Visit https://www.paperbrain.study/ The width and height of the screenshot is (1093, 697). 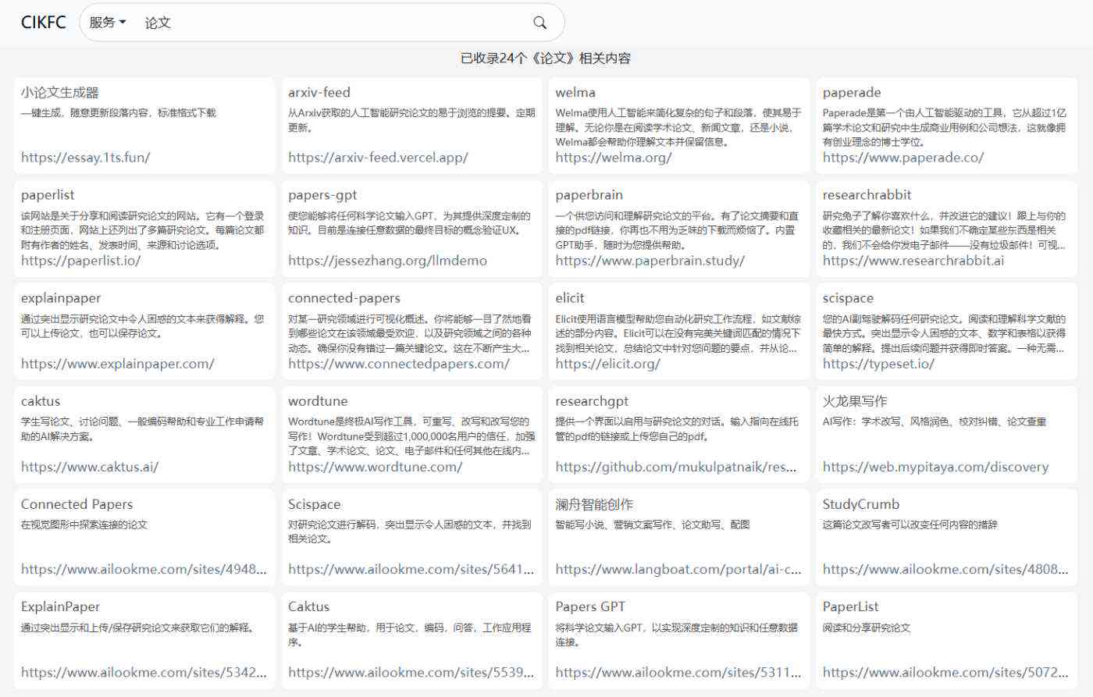tap(650, 261)
